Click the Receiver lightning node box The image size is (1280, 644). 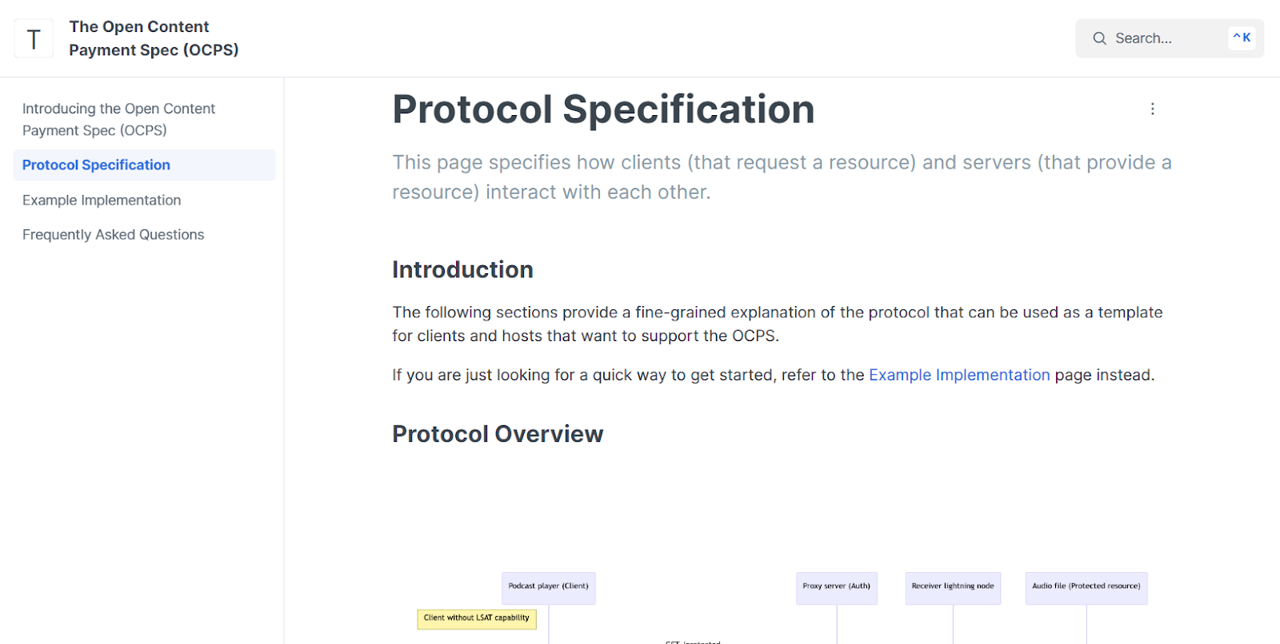click(x=952, y=586)
